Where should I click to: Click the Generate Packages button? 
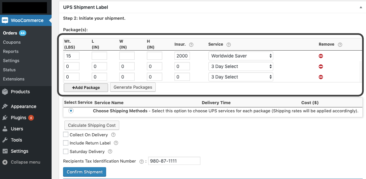pyautogui.click(x=133, y=87)
